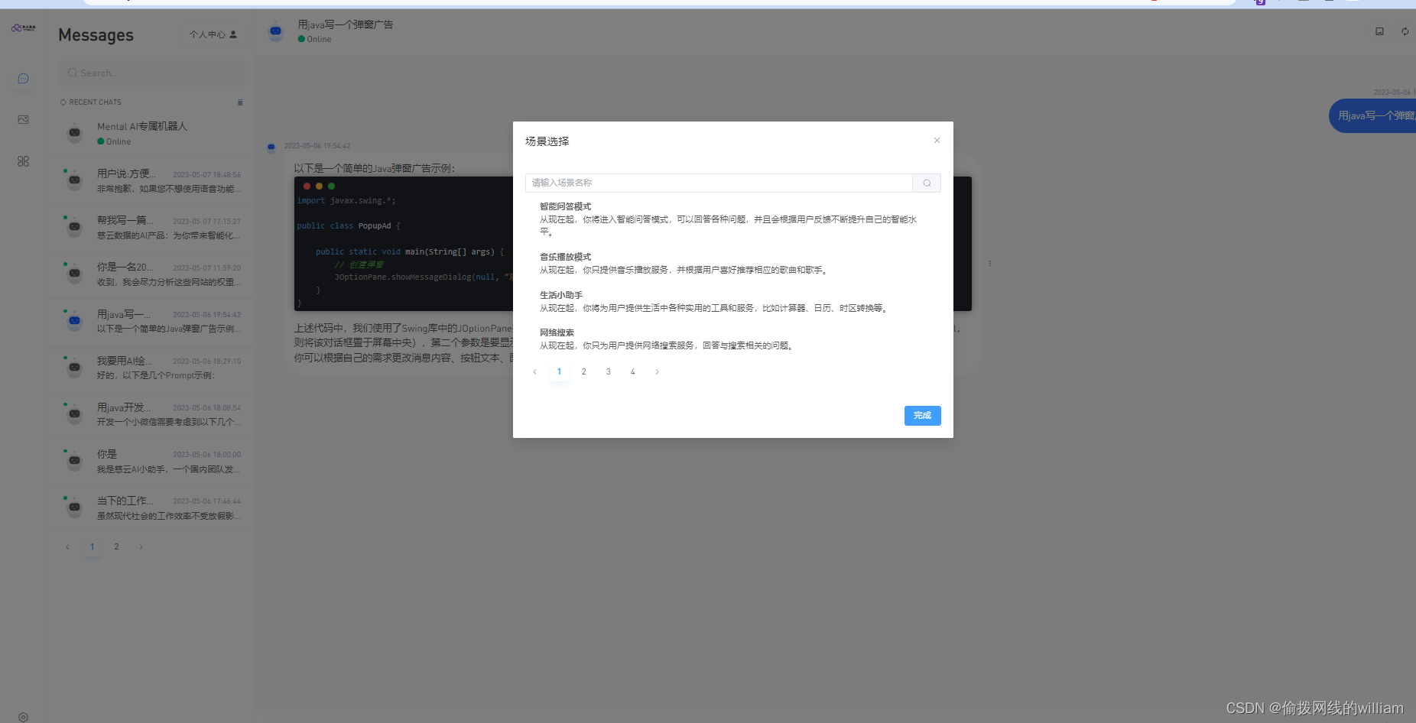Go to page 2 in scene dialog pagination
The width and height of the screenshot is (1416, 723).
(x=583, y=372)
